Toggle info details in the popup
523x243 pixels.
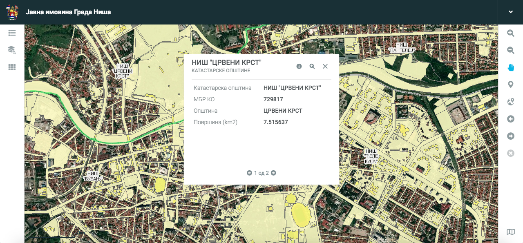[x=299, y=66]
